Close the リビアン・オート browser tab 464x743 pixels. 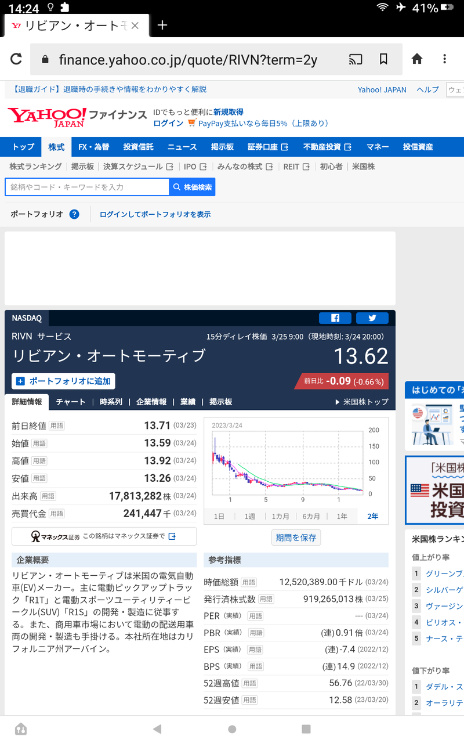point(135,26)
